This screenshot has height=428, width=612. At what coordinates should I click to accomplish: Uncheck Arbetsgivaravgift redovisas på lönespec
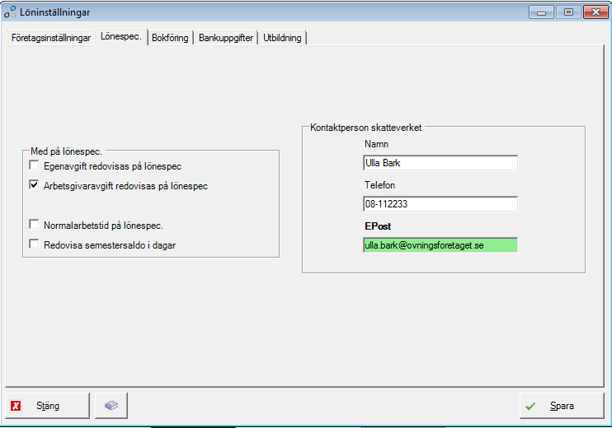(x=35, y=185)
